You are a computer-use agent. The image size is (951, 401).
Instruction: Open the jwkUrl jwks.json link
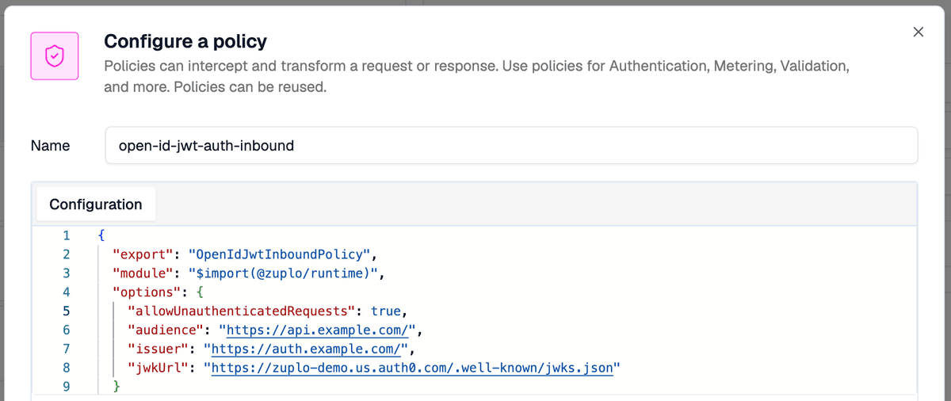point(411,368)
